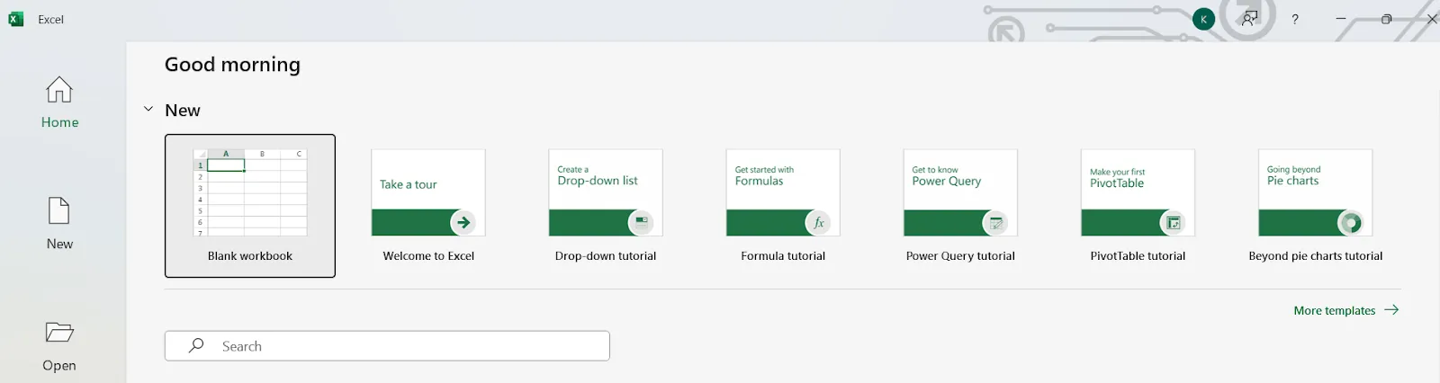Click the PivotTable template icon
This screenshot has width=1440, height=383.
coord(1173,222)
